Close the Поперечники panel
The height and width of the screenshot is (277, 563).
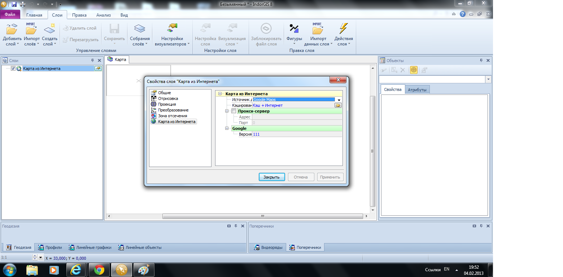tap(488, 226)
